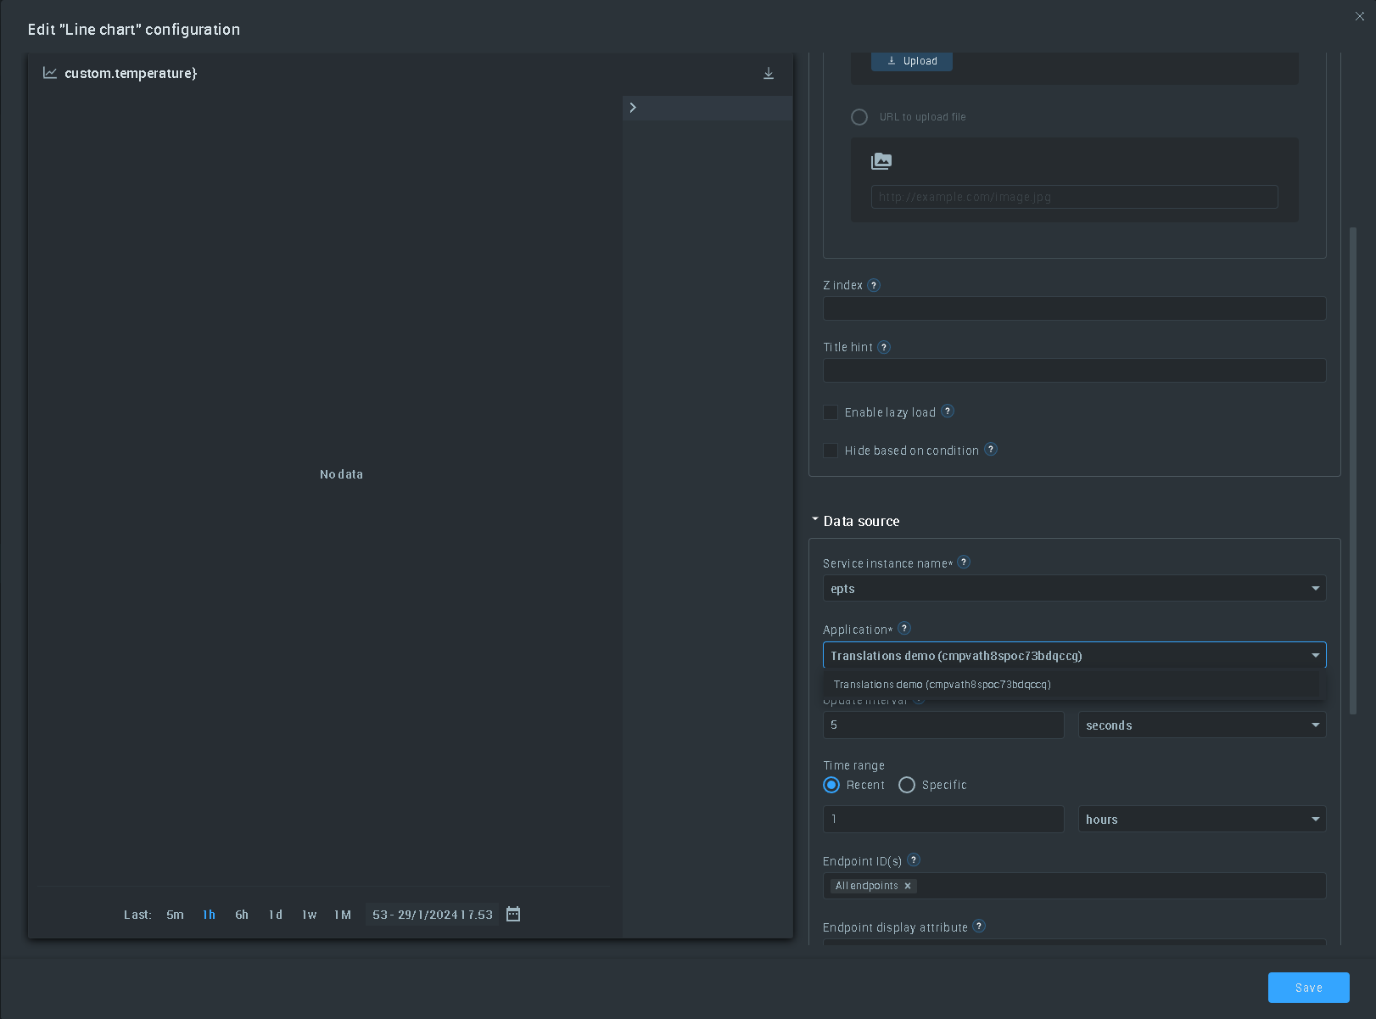The width and height of the screenshot is (1376, 1019).
Task: Click the recent time range value field
Action: pos(943,819)
